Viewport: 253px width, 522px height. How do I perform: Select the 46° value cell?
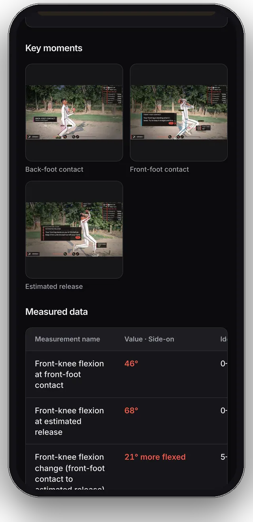131,363
